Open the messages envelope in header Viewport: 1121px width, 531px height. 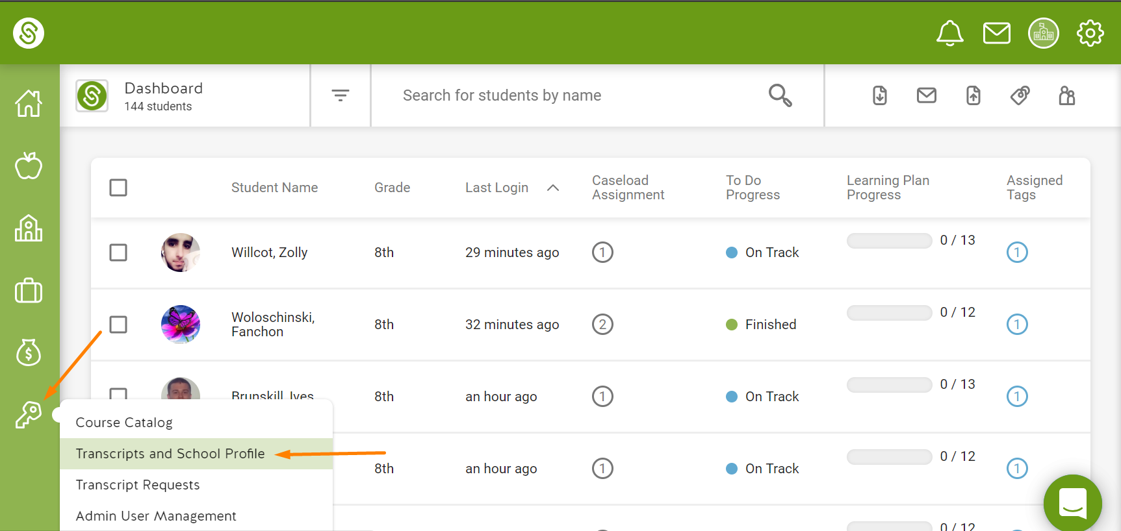point(996,33)
